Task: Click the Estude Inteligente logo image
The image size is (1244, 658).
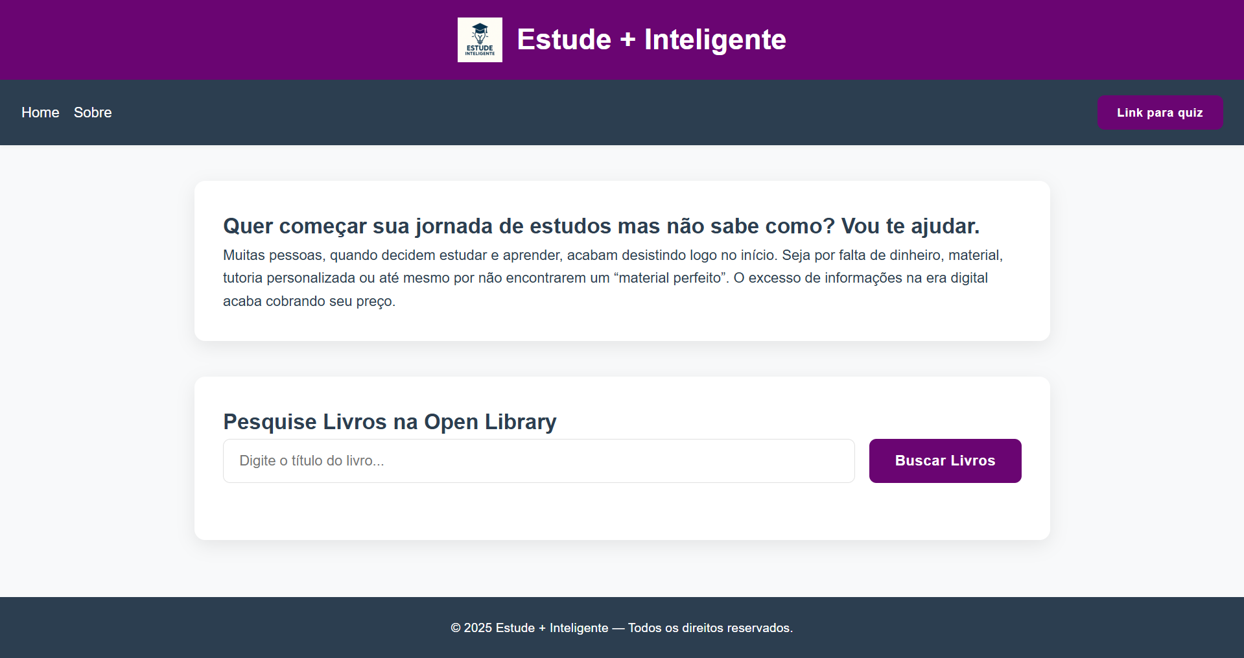Action: (x=480, y=40)
